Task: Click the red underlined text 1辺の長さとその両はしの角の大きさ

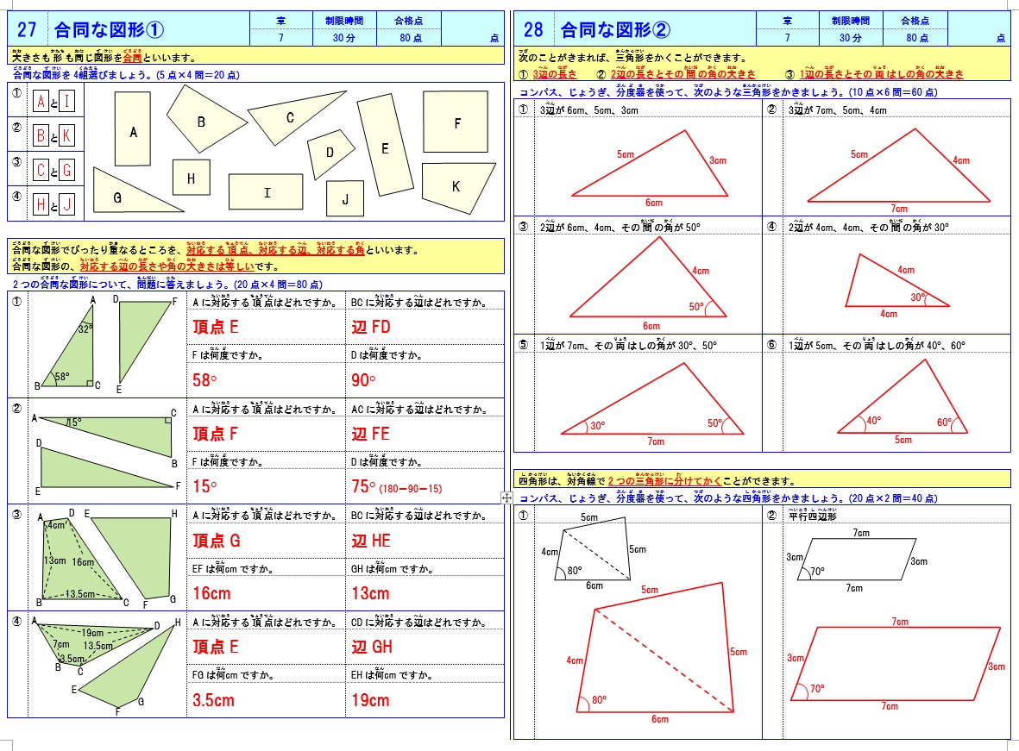Action: click(881, 73)
